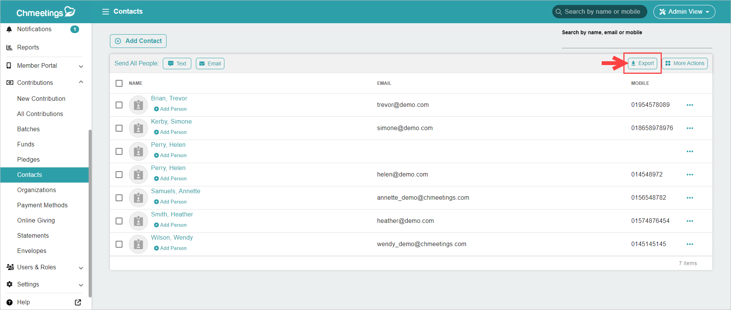Open the Online Giving page
Image resolution: width=731 pixels, height=310 pixels.
coord(36,220)
